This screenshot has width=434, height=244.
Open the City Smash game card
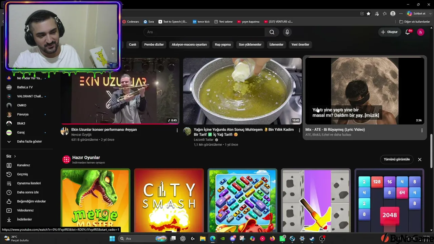tap(169, 200)
